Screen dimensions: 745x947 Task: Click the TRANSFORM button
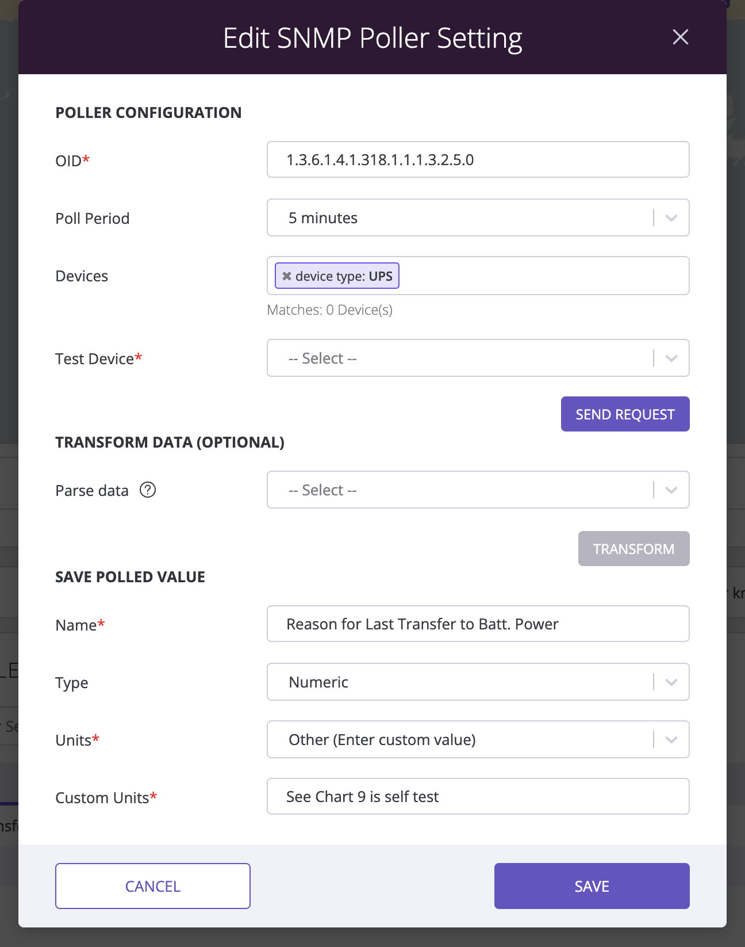click(x=634, y=549)
